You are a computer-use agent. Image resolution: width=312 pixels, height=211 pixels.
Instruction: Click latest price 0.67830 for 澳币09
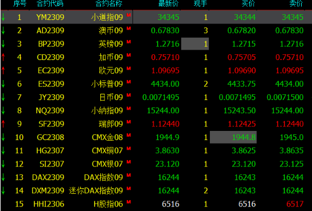[x=165, y=30]
